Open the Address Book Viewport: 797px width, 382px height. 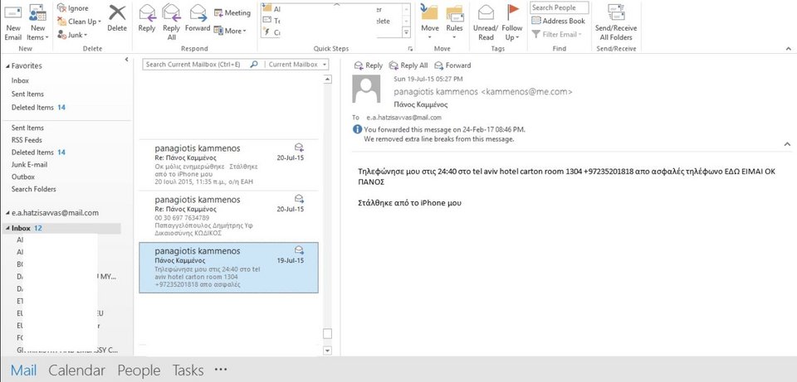[x=558, y=21]
